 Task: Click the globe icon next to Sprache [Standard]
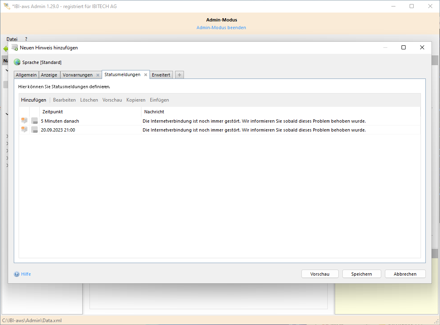click(x=17, y=62)
